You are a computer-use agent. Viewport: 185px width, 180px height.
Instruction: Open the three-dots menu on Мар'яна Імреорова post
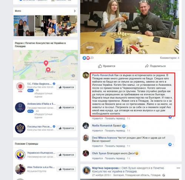click(178, 168)
